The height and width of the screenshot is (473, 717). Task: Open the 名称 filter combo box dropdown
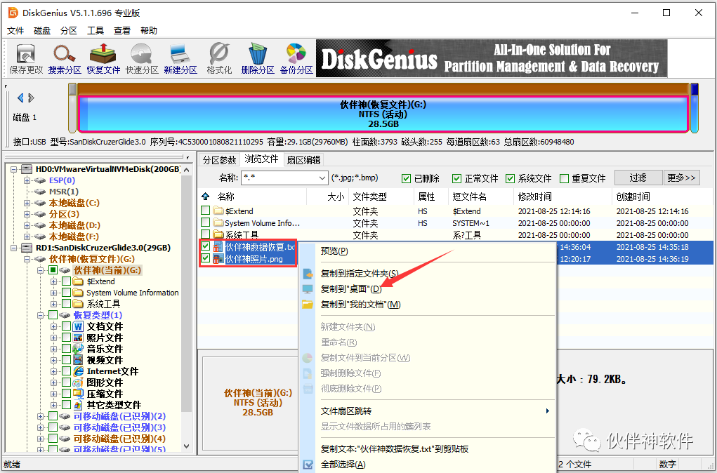[x=322, y=178]
